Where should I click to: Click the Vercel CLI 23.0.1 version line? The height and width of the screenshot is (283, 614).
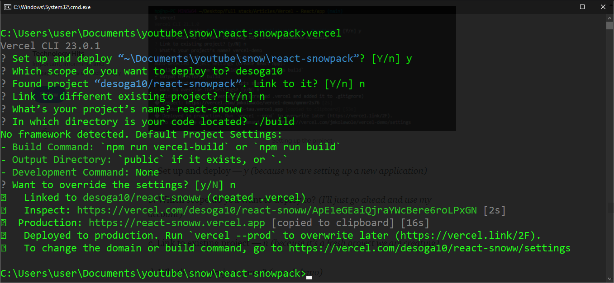(50, 46)
